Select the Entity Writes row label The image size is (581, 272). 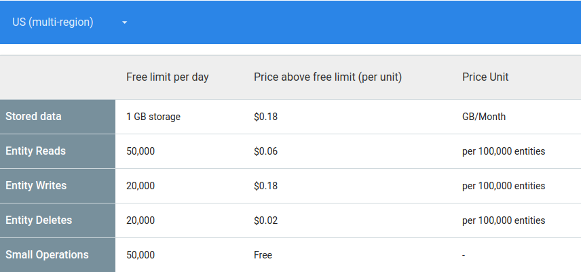[x=37, y=186]
